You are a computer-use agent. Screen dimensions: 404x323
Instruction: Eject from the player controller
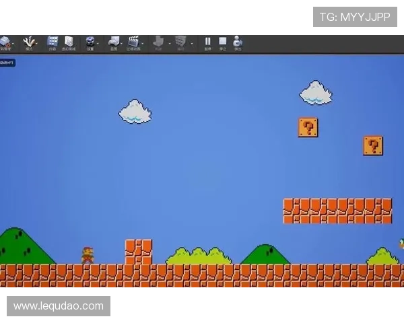pyautogui.click(x=238, y=42)
